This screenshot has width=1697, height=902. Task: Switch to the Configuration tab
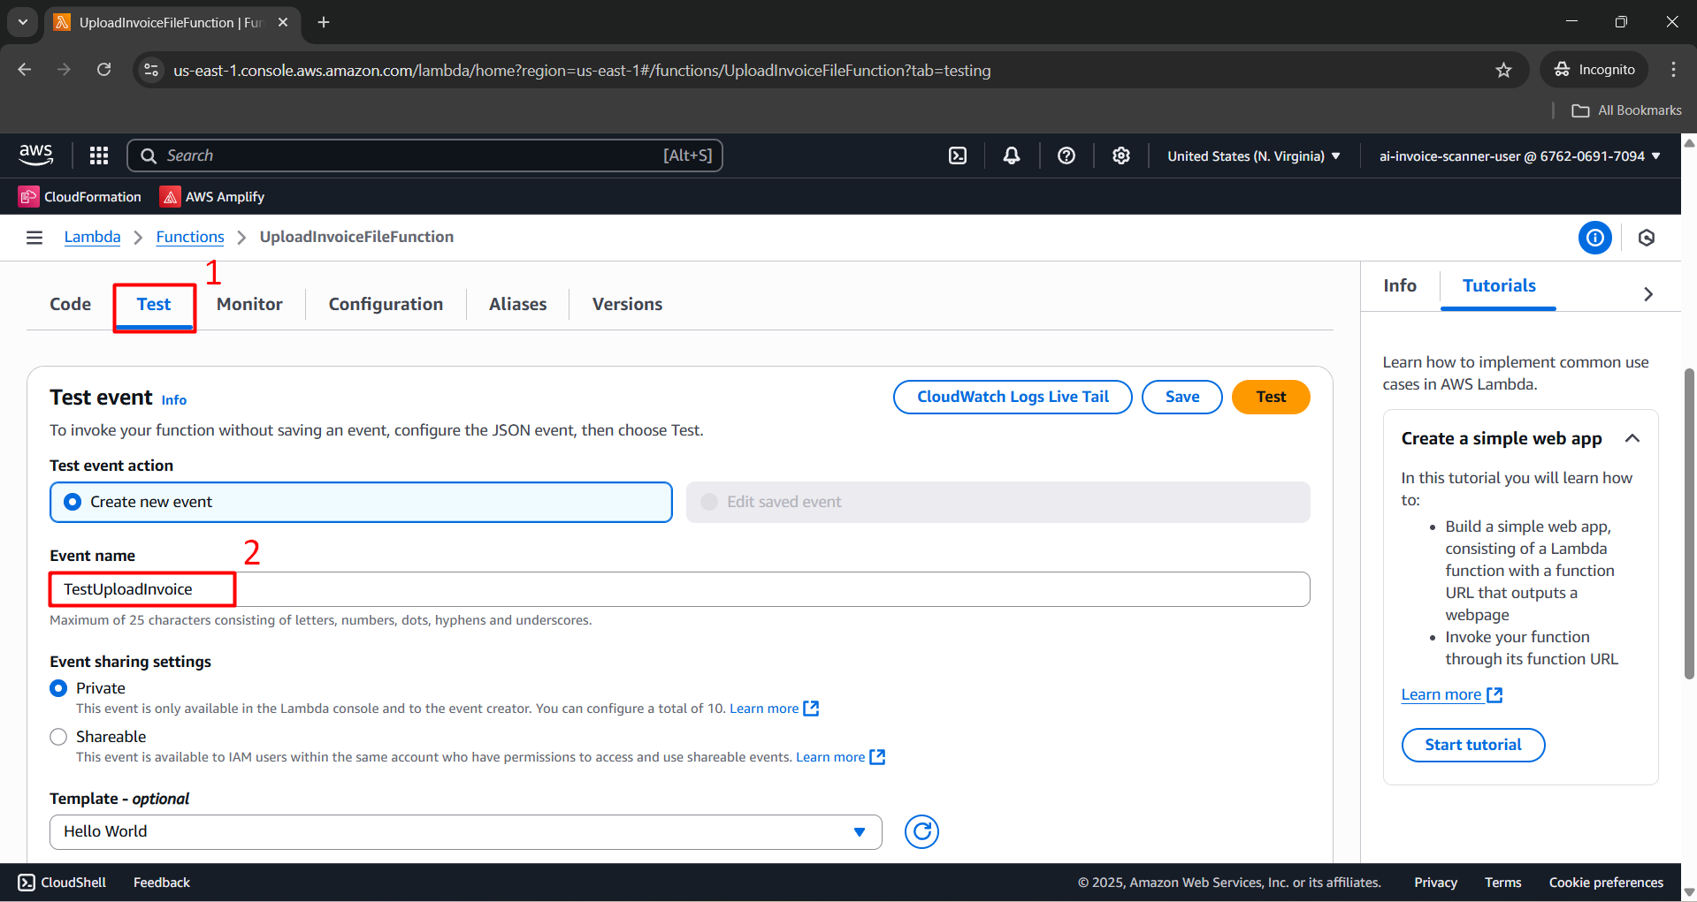point(386,304)
